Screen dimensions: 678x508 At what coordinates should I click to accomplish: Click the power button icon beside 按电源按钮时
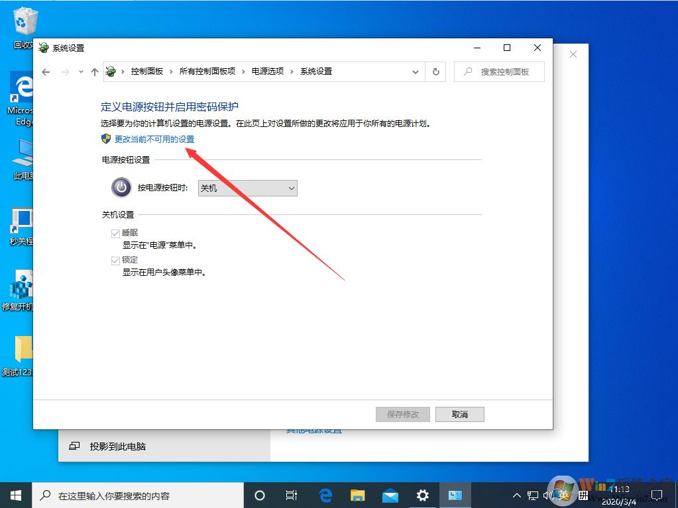121,187
